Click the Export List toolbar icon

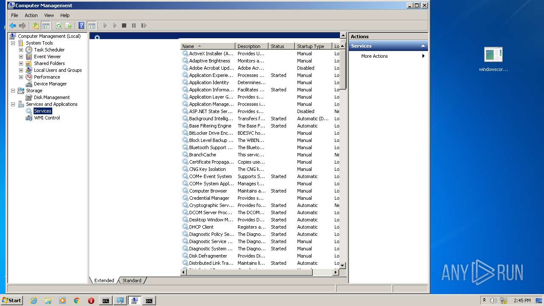coord(68,25)
